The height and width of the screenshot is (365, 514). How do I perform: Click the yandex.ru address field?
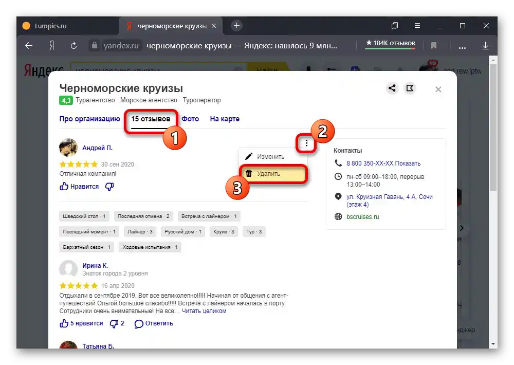tap(121, 46)
